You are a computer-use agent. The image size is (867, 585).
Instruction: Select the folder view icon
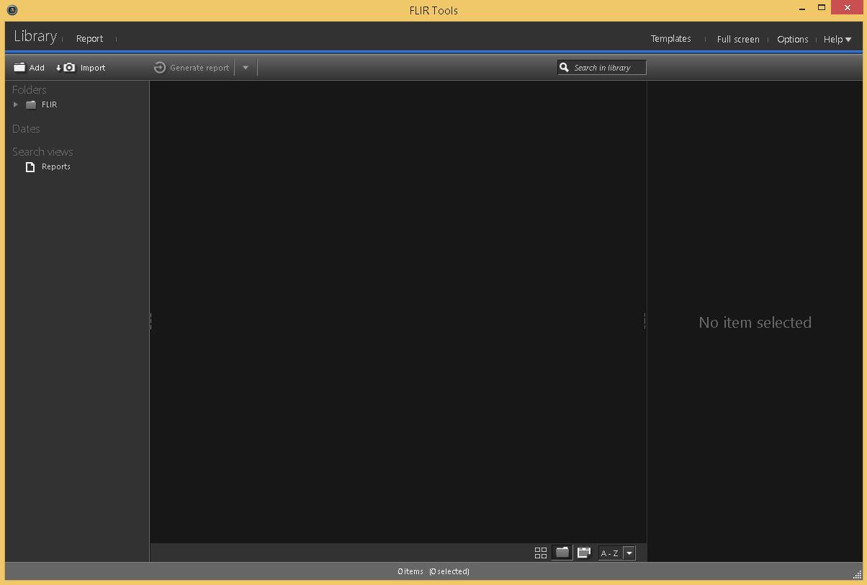point(562,553)
